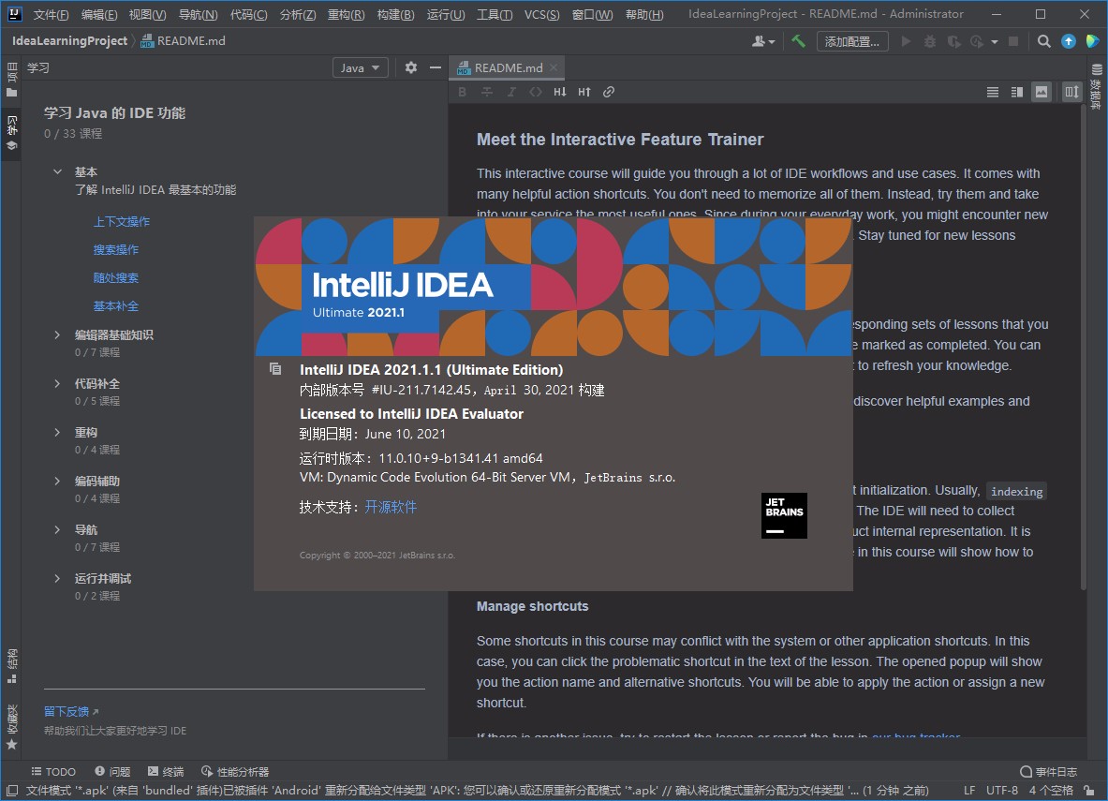Open the Java language dropdown in the Learn panel
1108x801 pixels.
point(360,67)
